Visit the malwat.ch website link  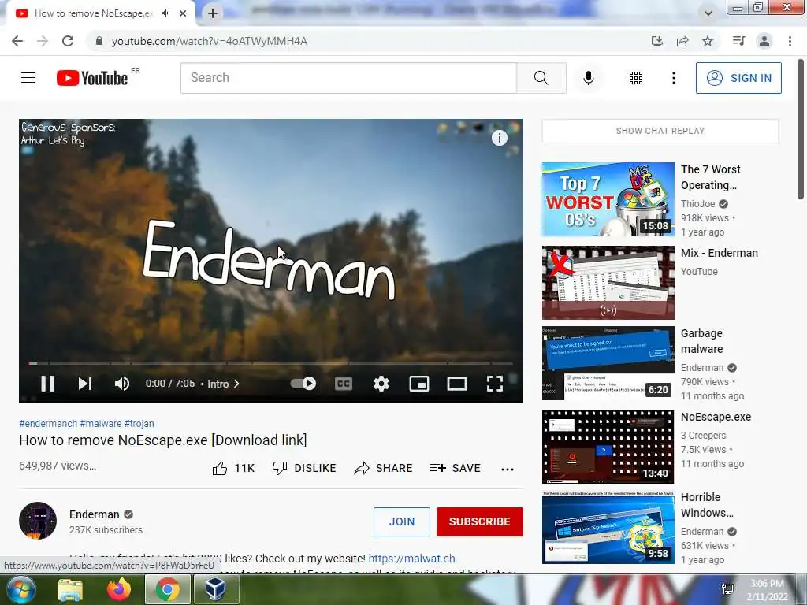[411, 559]
